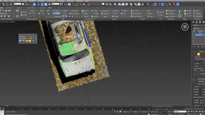
Task: Click the Make Planar button
Action: [x=180, y=14]
